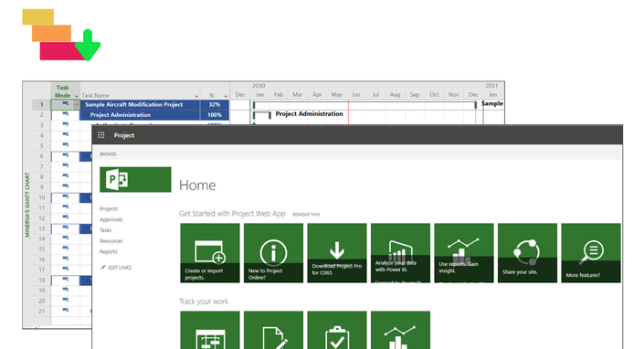Image resolution: width=644 pixels, height=349 pixels.
Task: Click Project title in the top bar
Action: [124, 135]
